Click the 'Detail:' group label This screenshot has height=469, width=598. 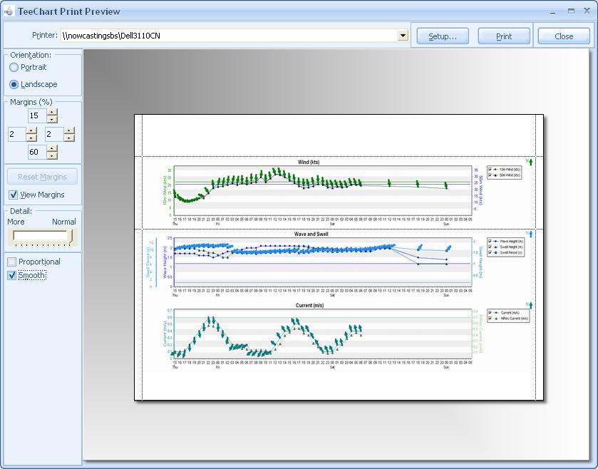point(21,211)
